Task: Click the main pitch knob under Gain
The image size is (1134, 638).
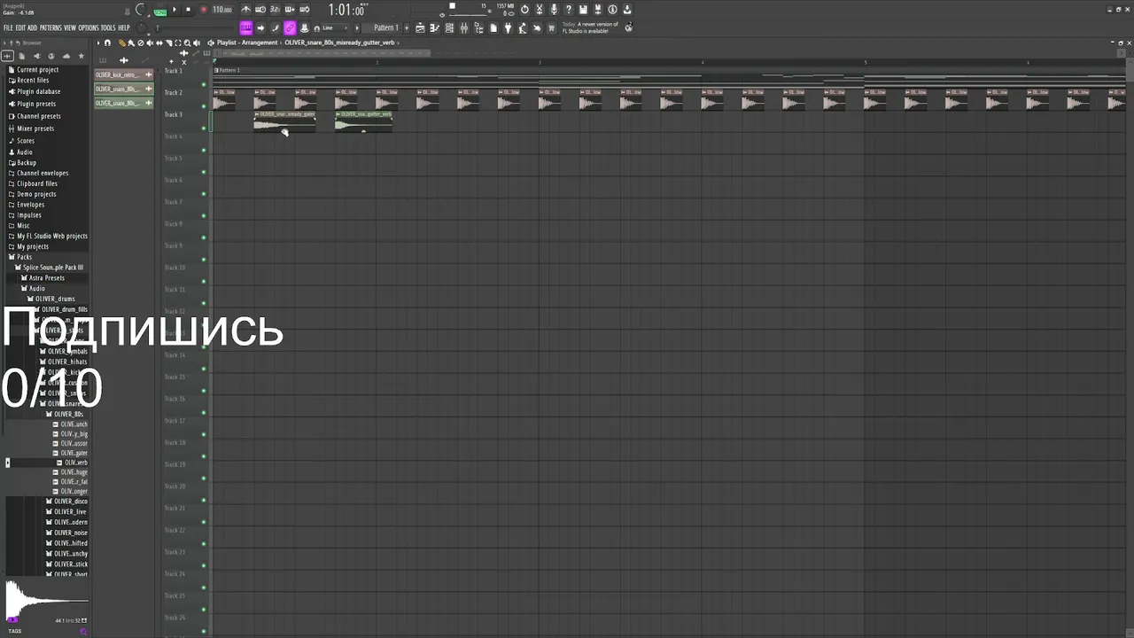Action: pyautogui.click(x=142, y=27)
